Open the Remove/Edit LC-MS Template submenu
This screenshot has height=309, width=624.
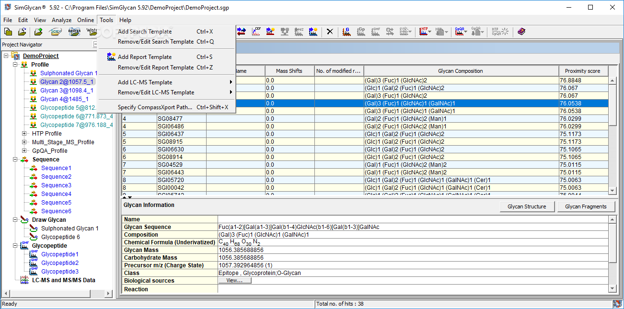click(166, 92)
